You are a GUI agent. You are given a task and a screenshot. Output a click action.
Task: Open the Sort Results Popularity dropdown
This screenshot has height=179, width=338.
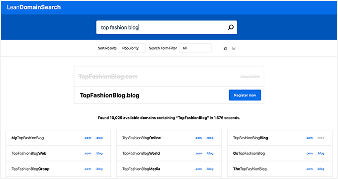click(x=132, y=48)
